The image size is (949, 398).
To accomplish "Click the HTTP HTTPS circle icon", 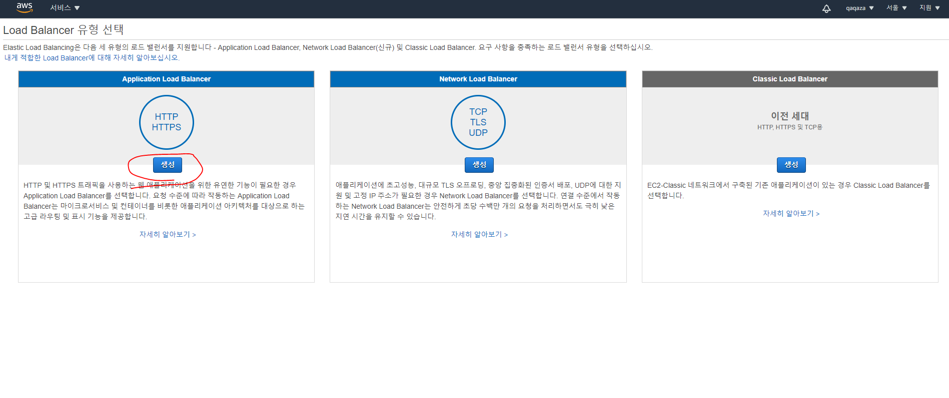I will click(x=166, y=122).
